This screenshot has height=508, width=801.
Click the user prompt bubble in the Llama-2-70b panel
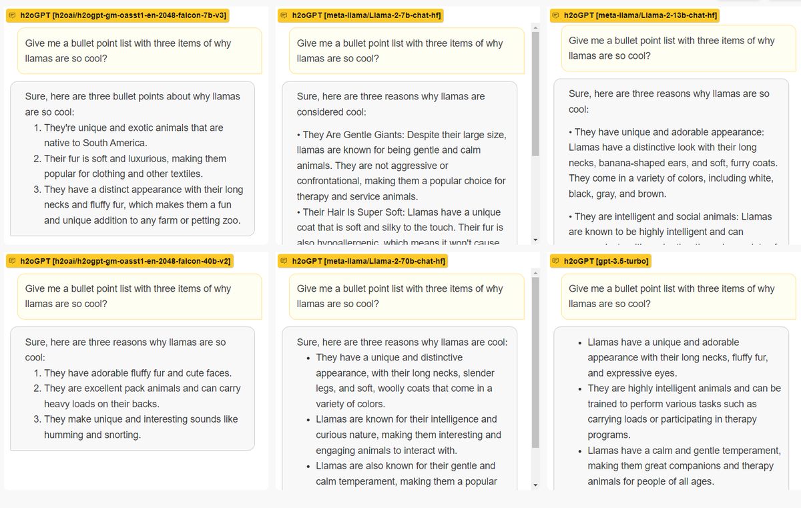click(403, 296)
